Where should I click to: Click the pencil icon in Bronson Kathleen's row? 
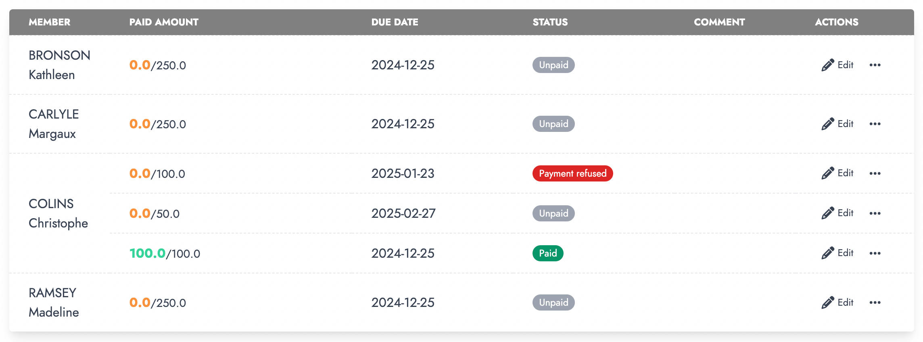pyautogui.click(x=827, y=65)
